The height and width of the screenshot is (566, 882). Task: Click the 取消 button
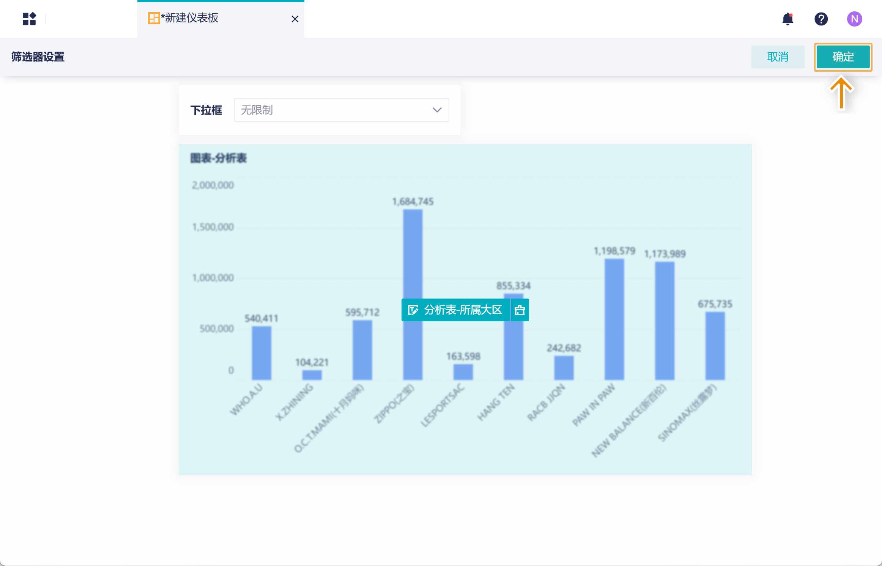778,57
